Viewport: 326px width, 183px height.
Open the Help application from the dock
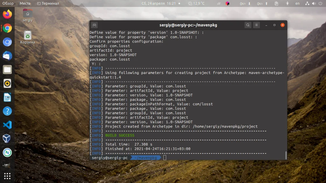(7, 111)
